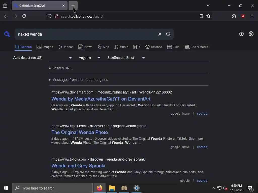Open network status tray icon
258x193 pixels.
219,188
